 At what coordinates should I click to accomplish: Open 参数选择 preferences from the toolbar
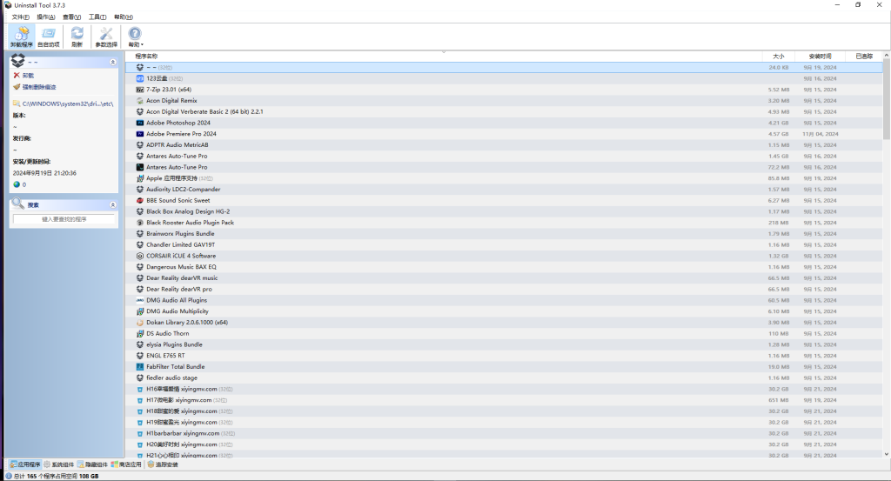[106, 37]
